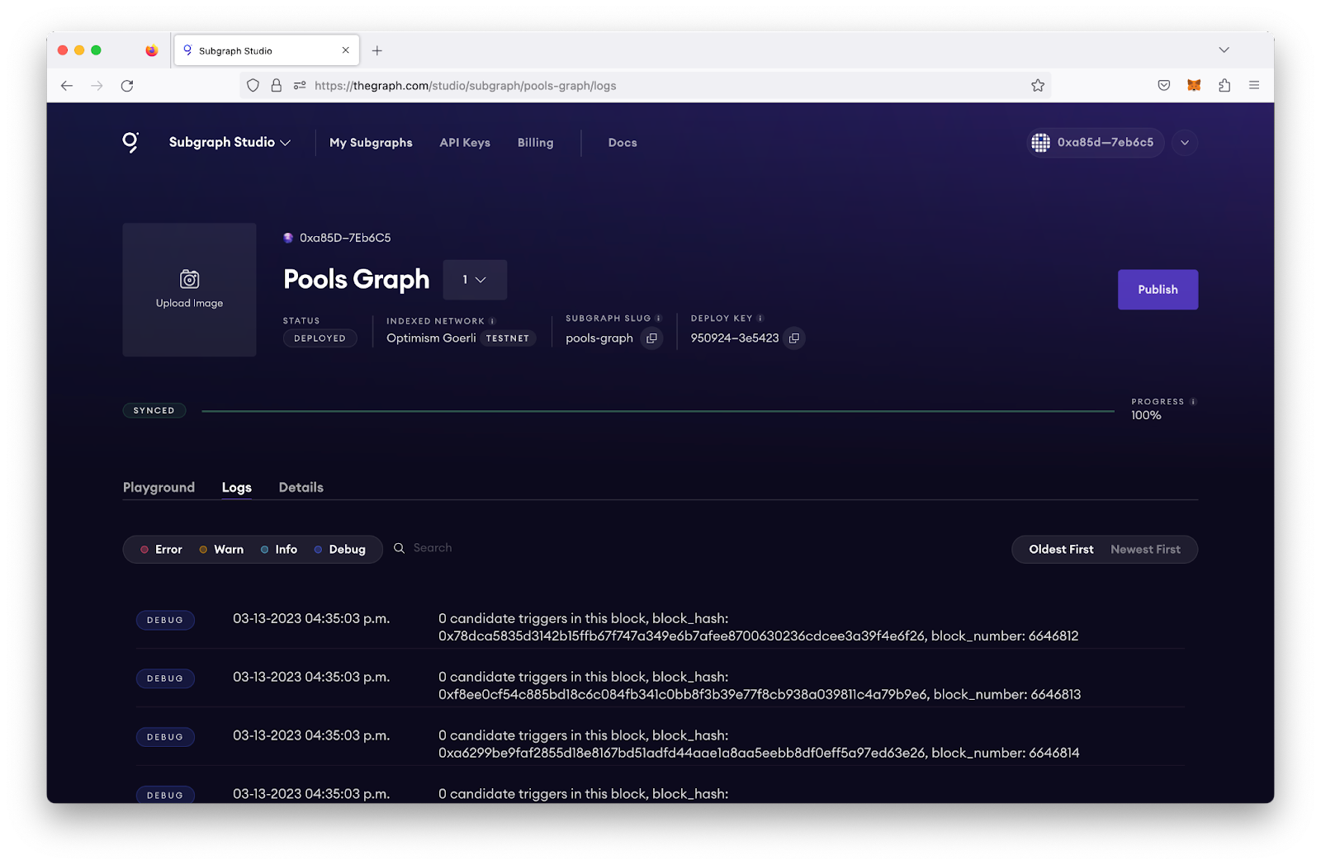Copy the subgraph slug pools-graph
1321x865 pixels.
pos(651,338)
